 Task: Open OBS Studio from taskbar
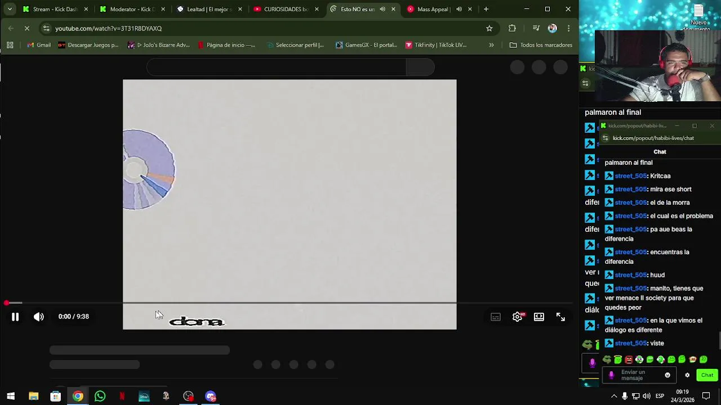pos(188,397)
